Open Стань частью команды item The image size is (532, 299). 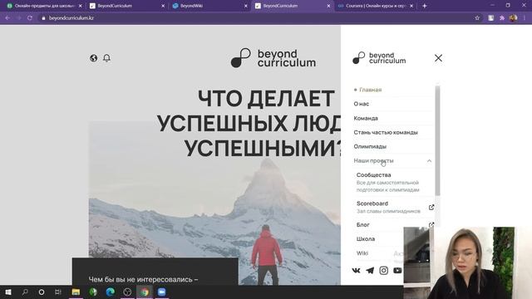point(386,132)
